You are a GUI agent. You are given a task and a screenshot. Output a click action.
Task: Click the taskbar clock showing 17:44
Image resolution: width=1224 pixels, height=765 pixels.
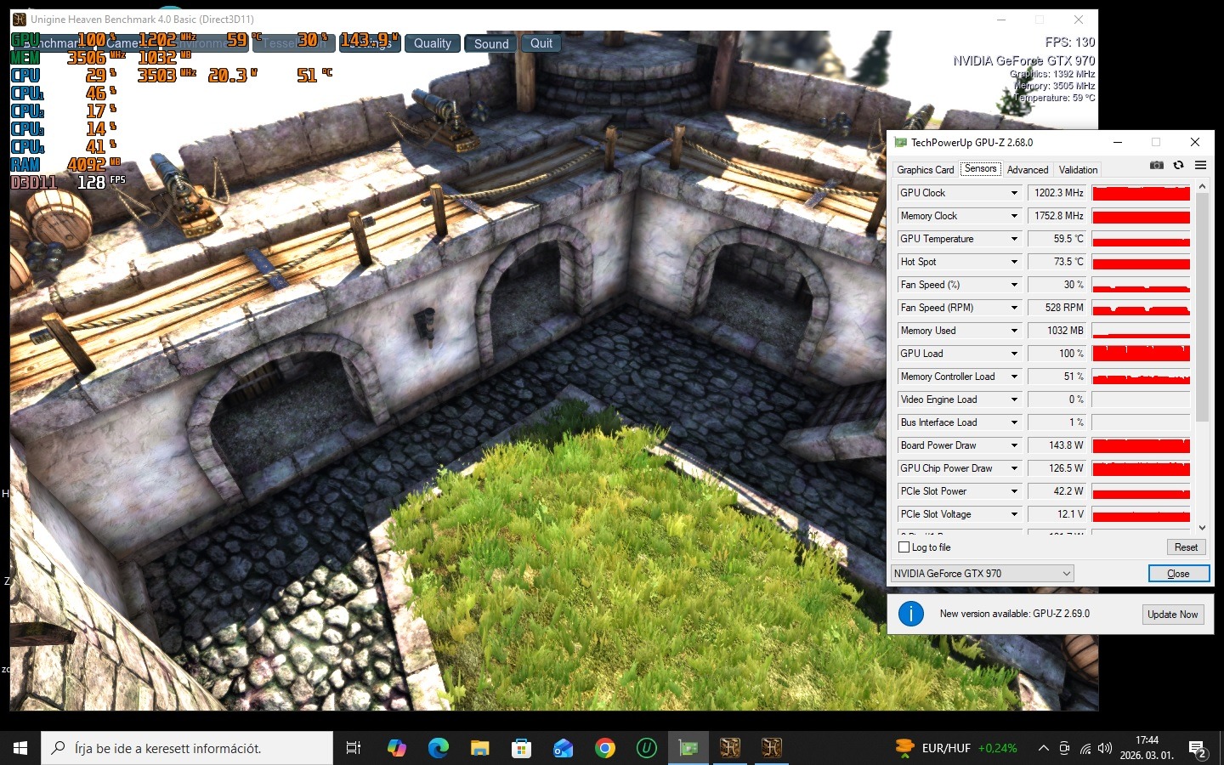pyautogui.click(x=1147, y=748)
